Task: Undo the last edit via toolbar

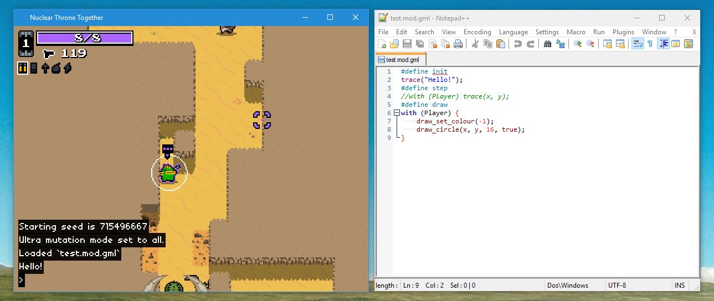Action: [517, 44]
